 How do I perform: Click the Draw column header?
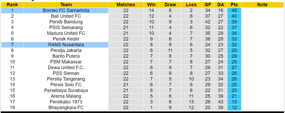[170, 5]
